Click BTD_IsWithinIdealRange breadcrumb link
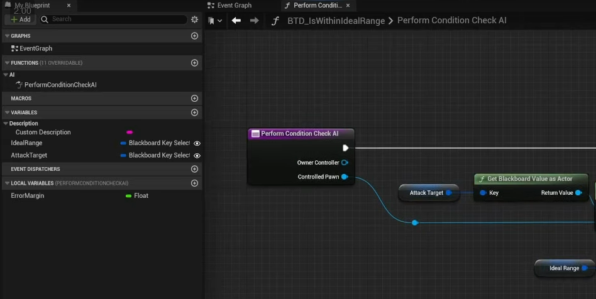This screenshot has width=596, height=299. click(x=336, y=21)
